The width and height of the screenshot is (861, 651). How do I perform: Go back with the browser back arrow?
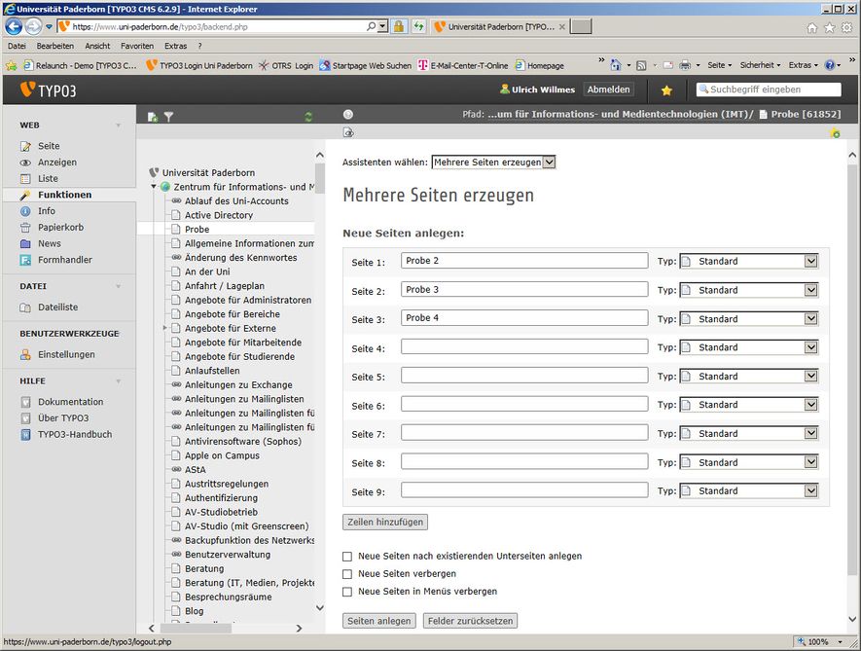pos(15,26)
